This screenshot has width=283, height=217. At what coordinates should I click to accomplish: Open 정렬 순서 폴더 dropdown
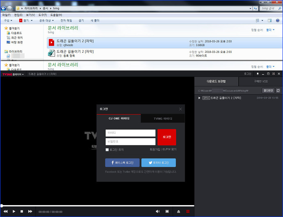(270, 30)
